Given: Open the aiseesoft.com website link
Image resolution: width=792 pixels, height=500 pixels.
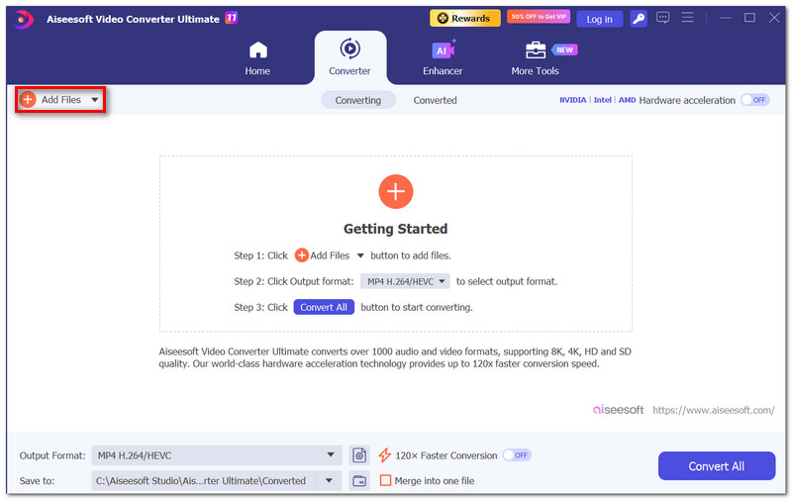Looking at the screenshot, I should coord(713,410).
